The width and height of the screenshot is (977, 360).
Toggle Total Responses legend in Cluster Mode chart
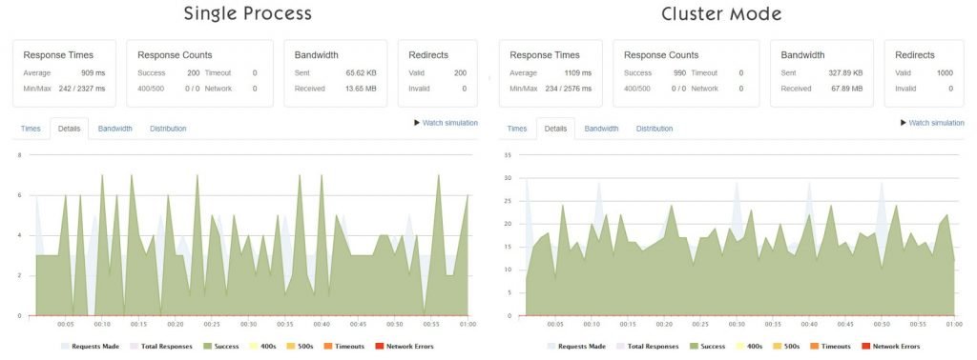pyautogui.click(x=647, y=347)
